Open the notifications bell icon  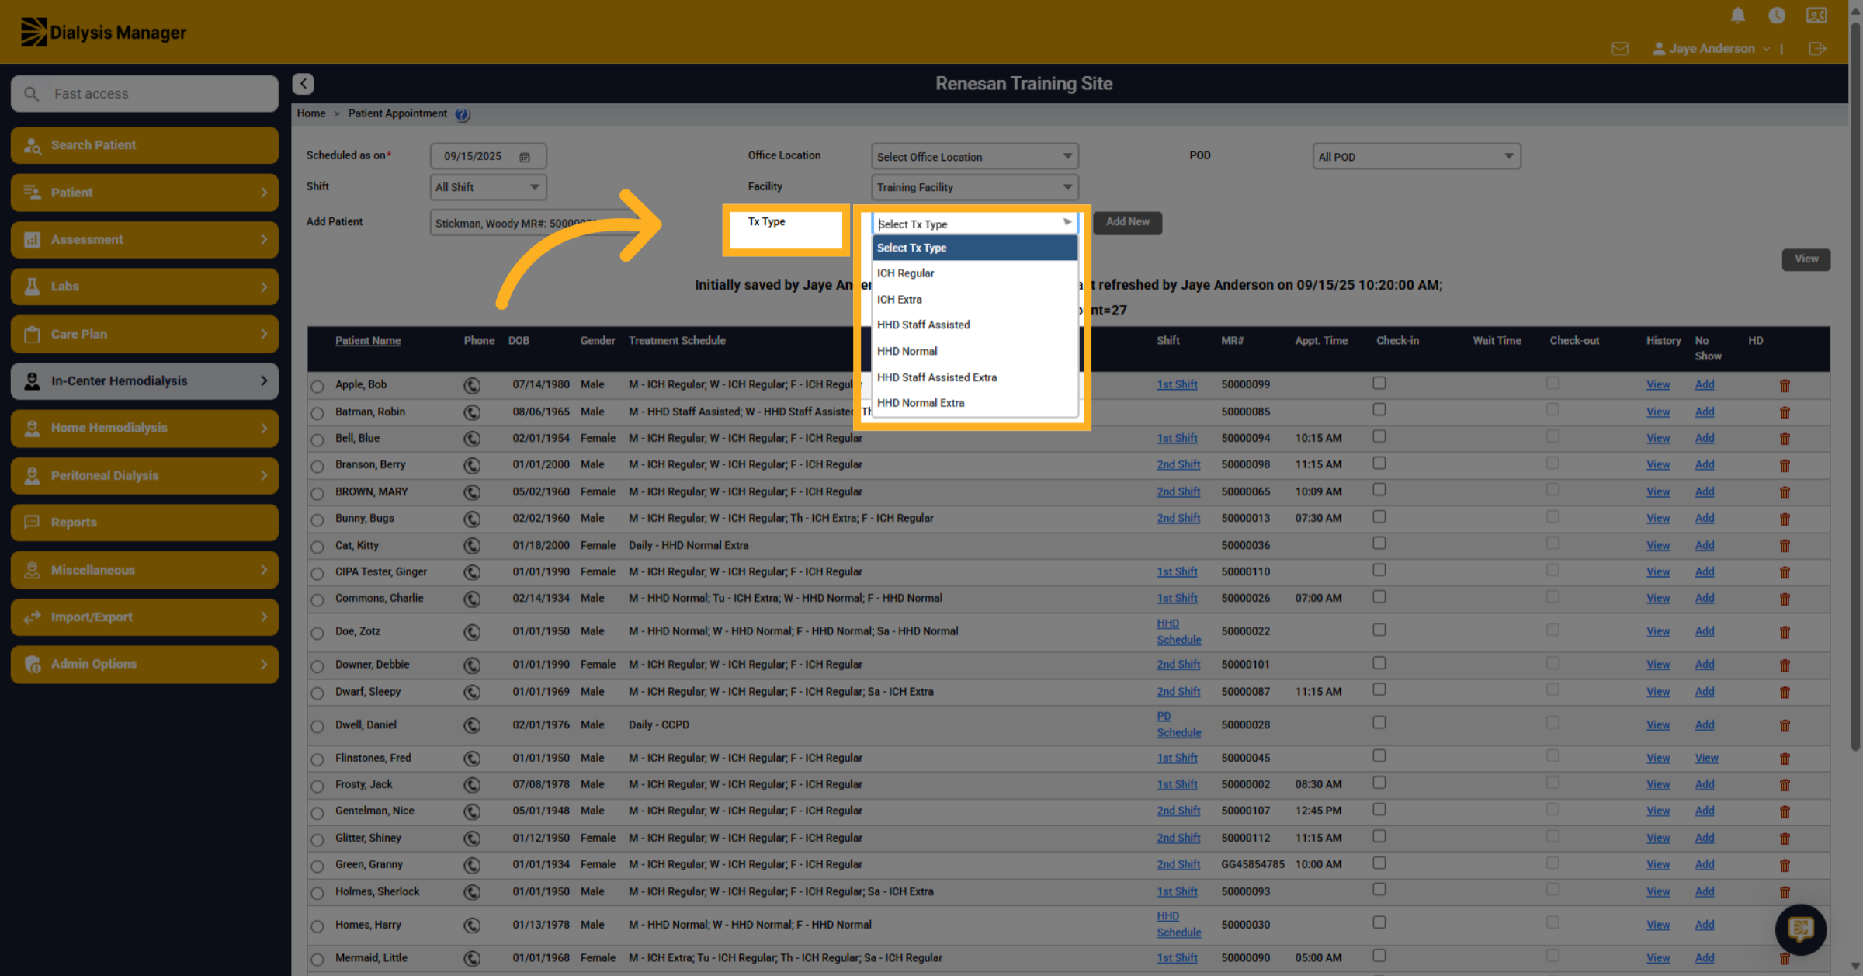[1737, 16]
